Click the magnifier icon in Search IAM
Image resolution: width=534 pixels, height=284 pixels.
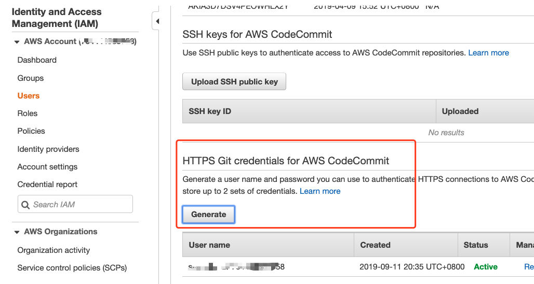pos(25,205)
